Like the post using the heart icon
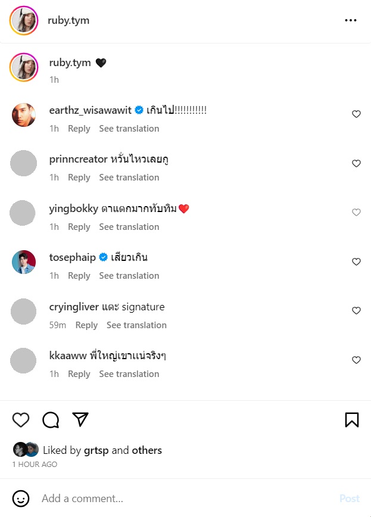The width and height of the screenshot is (371, 517). [x=20, y=420]
